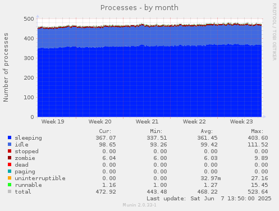This screenshot has width=279, height=211.
Task: Click the 'Week 19' axis label
Action: [53, 122]
